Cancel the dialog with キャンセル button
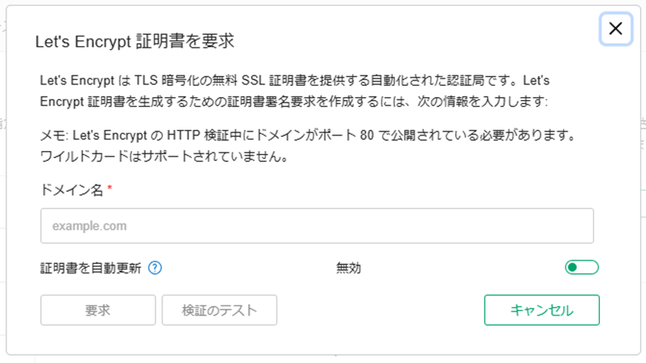The width and height of the screenshot is (646, 363). point(542,310)
